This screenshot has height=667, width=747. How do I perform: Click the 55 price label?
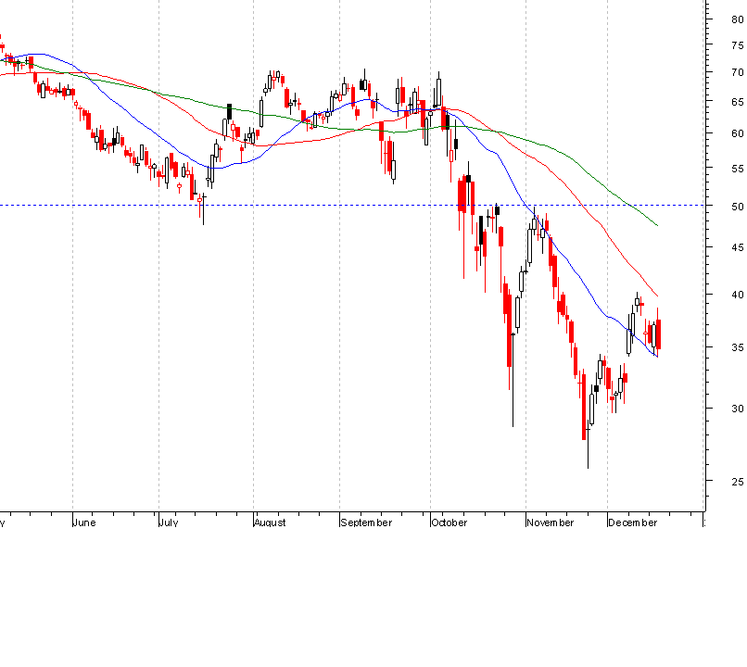738,169
